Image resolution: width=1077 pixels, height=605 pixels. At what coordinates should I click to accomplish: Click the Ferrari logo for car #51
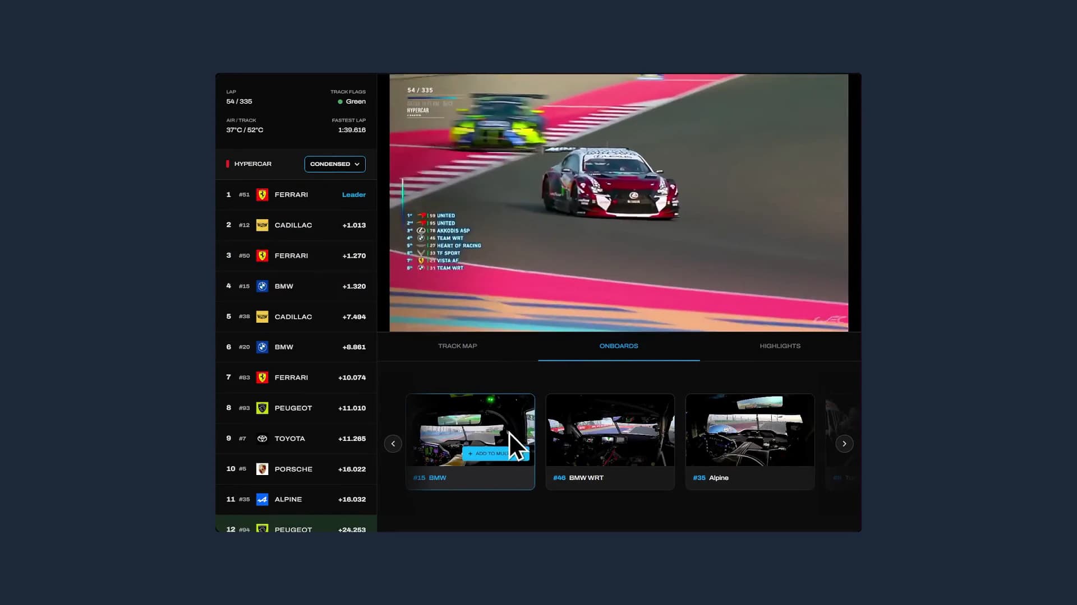262,195
